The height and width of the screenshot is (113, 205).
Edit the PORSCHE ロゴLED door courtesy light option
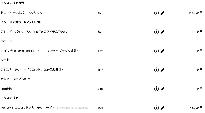click(x=162, y=108)
